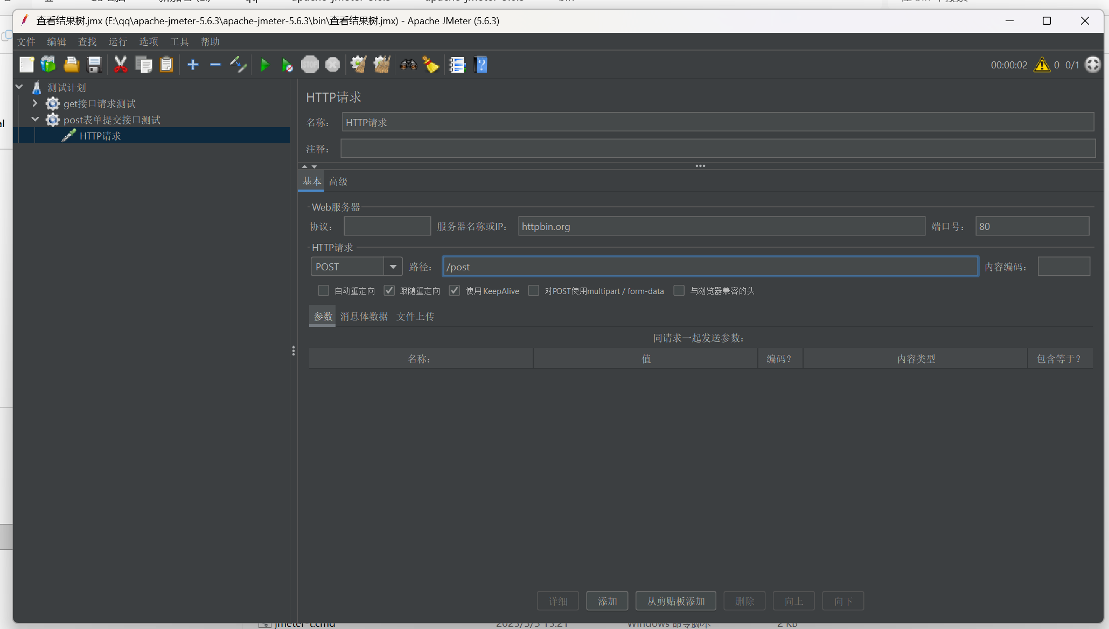The height and width of the screenshot is (629, 1109).
Task: Click the Function helper list icon
Action: point(457,65)
